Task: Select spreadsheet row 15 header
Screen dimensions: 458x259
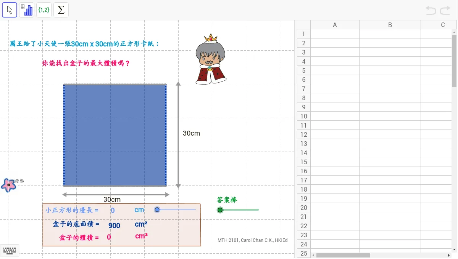Action: point(304,162)
